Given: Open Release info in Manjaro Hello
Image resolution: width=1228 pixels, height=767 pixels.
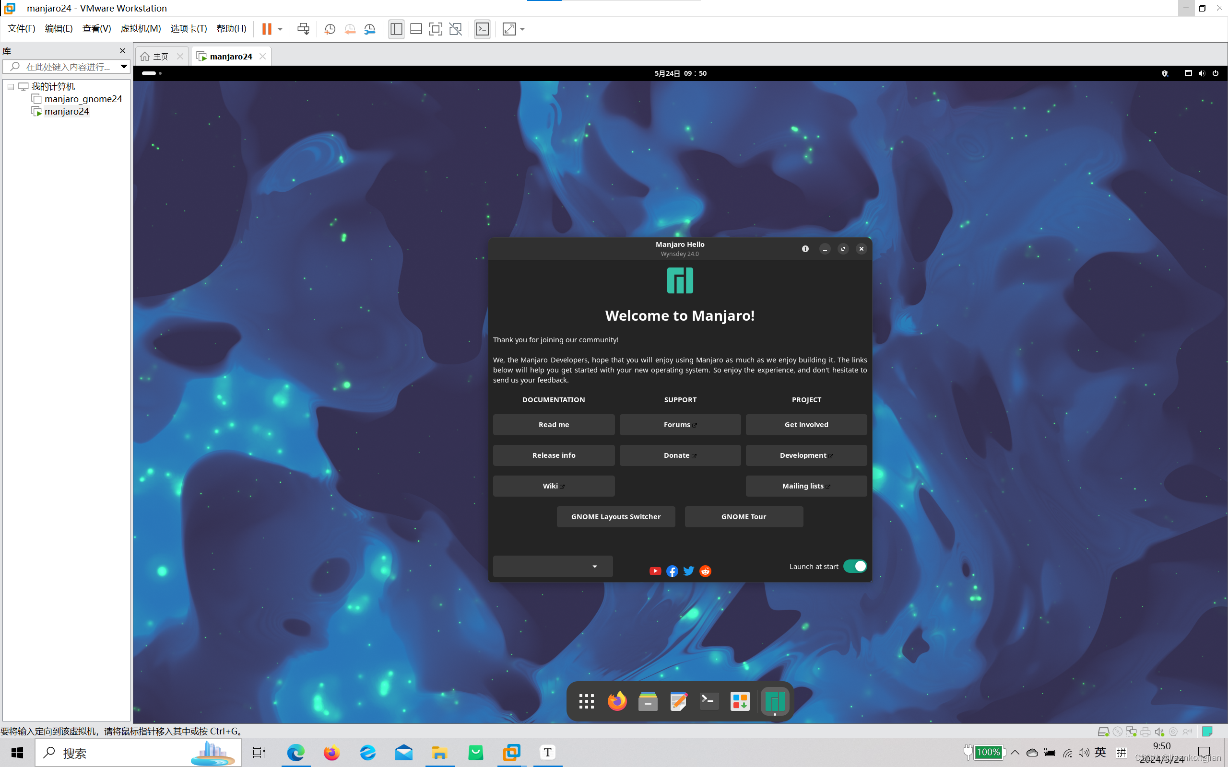Looking at the screenshot, I should (554, 455).
